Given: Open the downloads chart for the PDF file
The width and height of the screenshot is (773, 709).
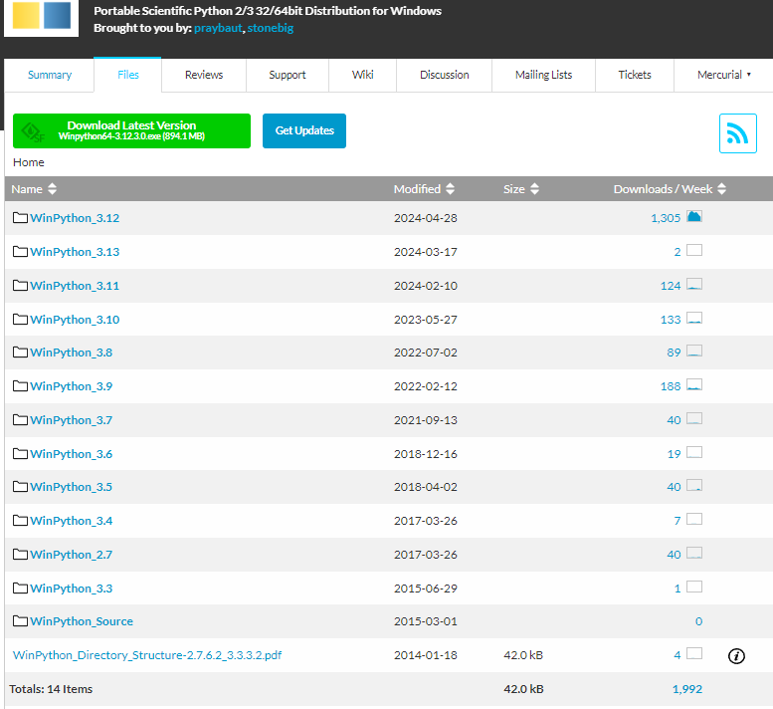Looking at the screenshot, I should click(x=694, y=653).
